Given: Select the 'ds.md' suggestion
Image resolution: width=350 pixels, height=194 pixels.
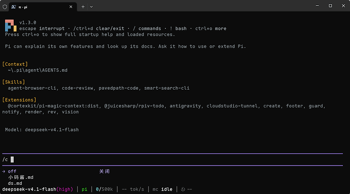Looking at the screenshot, I should click(x=15, y=183).
